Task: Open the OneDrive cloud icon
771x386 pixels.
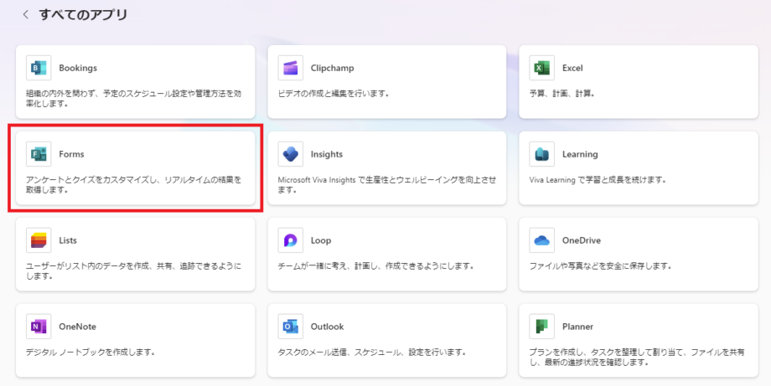Action: (542, 240)
